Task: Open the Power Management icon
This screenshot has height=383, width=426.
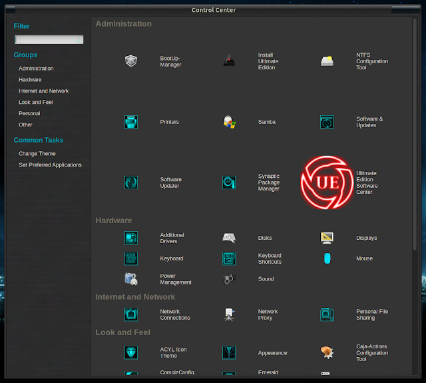Action: coord(130,279)
